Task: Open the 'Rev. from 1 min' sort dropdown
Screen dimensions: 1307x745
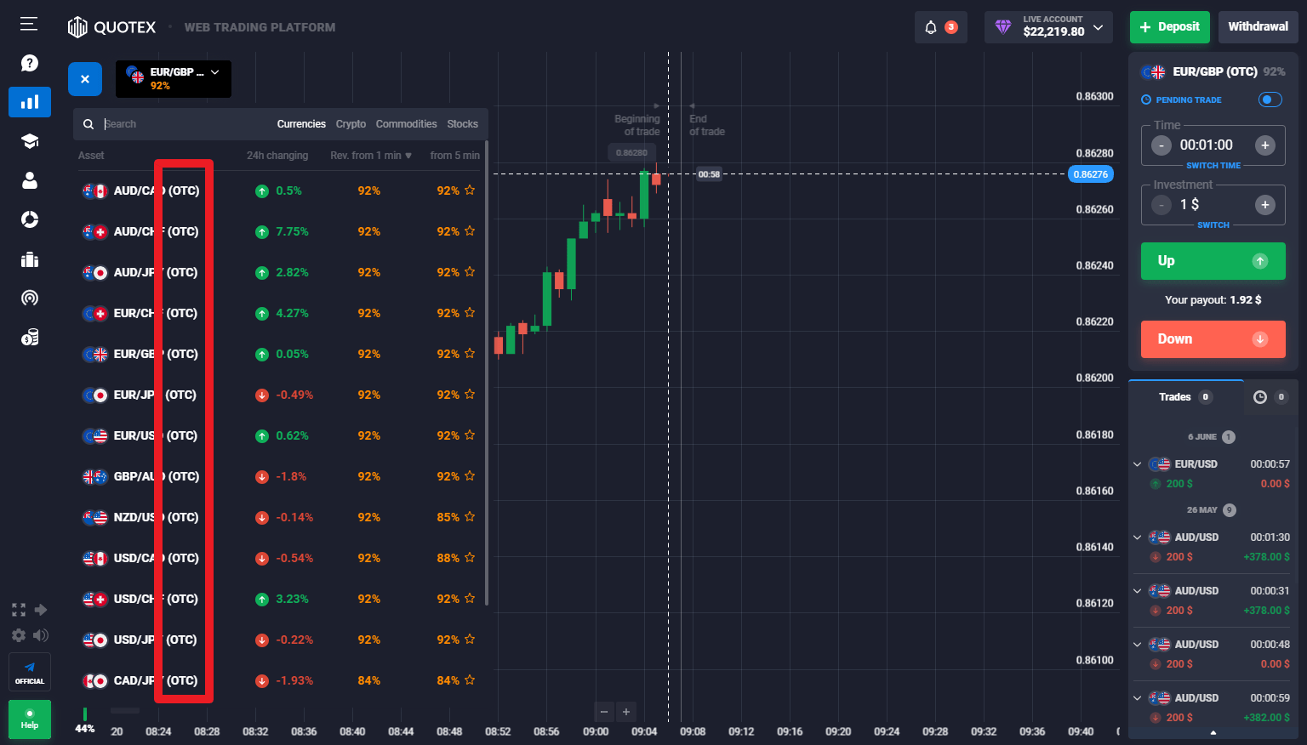Action: pyautogui.click(x=369, y=155)
